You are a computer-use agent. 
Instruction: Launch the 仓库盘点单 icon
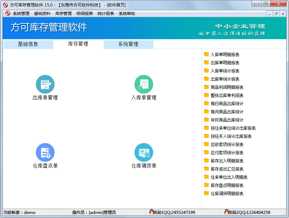[45, 152]
